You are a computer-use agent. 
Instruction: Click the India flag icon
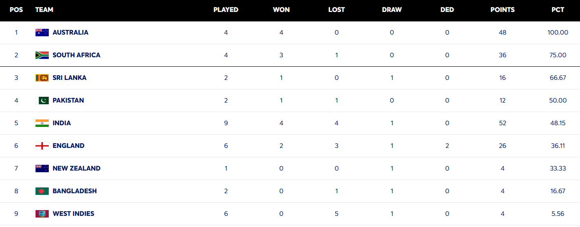pos(42,123)
